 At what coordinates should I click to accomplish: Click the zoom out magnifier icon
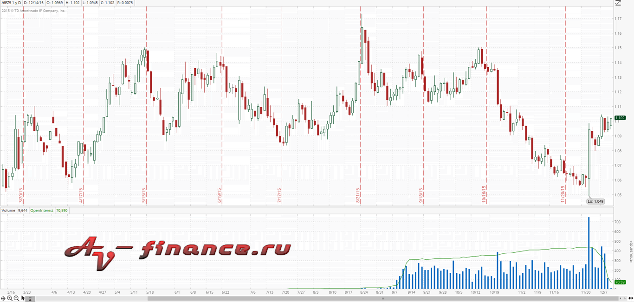pos(16,298)
